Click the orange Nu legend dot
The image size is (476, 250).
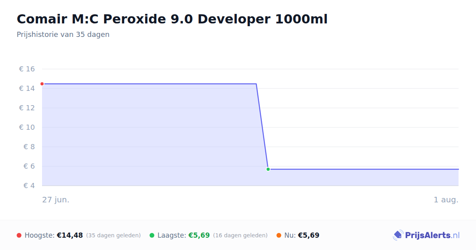coord(279,235)
